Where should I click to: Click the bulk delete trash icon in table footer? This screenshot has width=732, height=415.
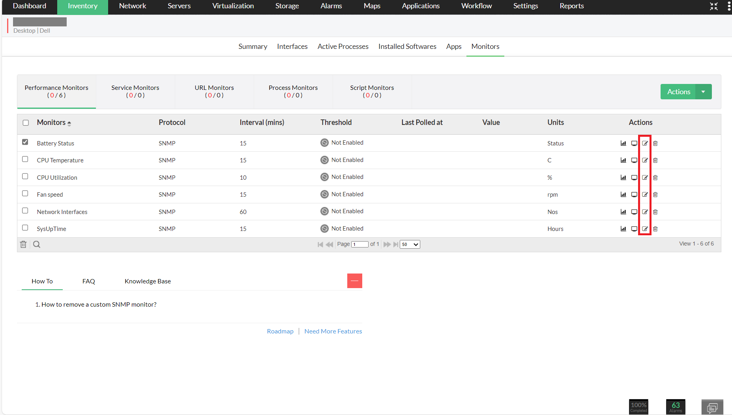click(x=23, y=244)
